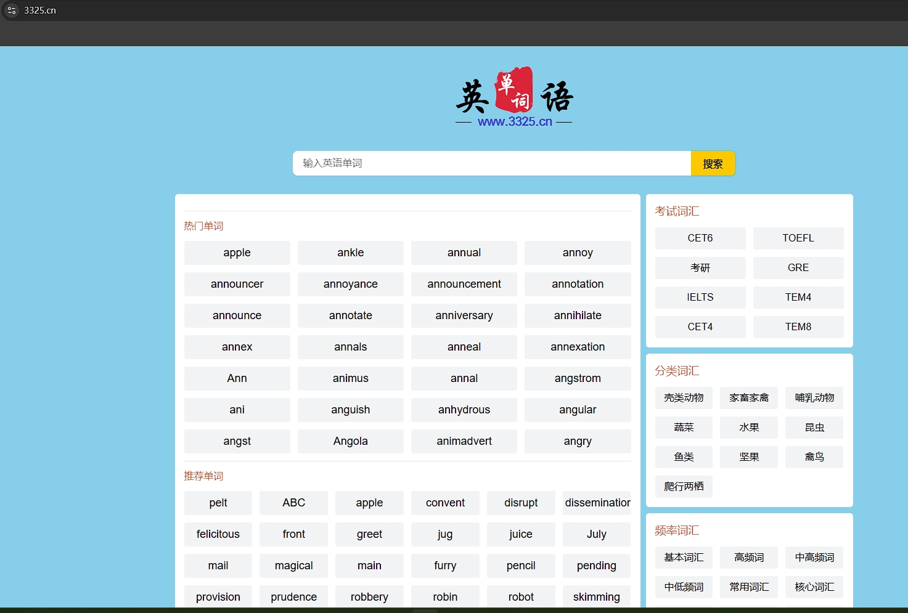Choose the IELTS vocabulary button

pos(700,297)
